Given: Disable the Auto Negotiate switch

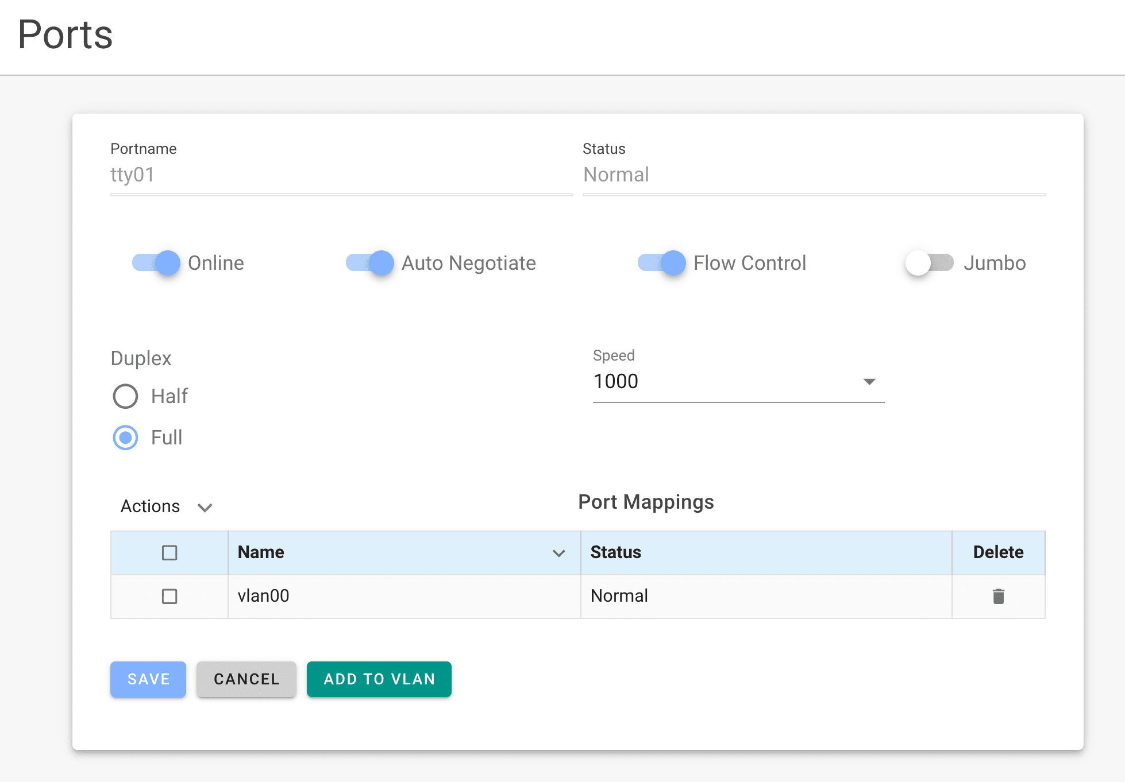Looking at the screenshot, I should click(x=370, y=263).
